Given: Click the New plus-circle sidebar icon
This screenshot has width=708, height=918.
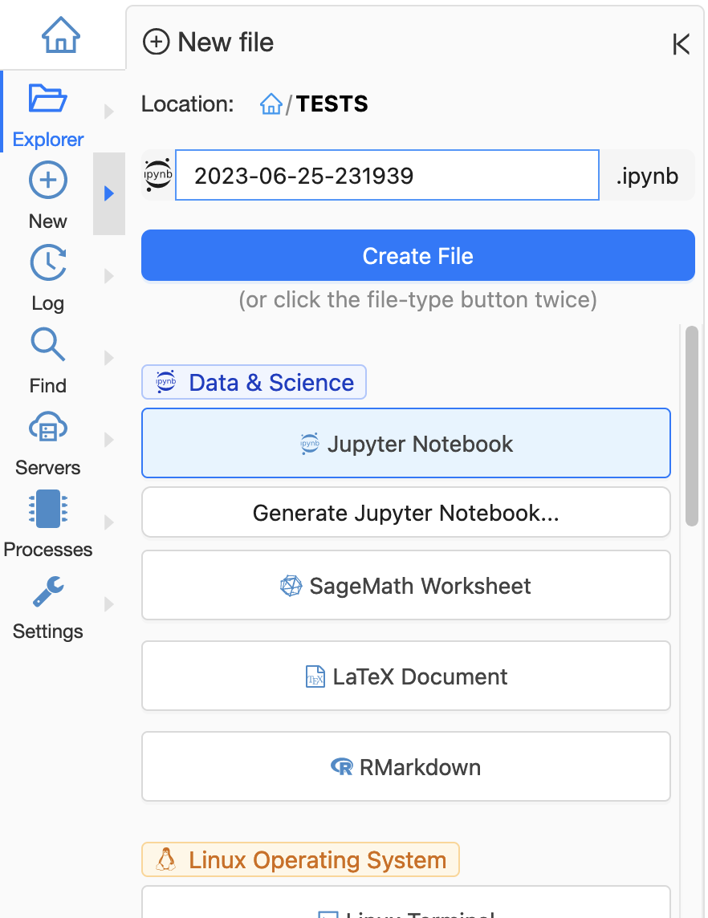Looking at the screenshot, I should [x=47, y=181].
